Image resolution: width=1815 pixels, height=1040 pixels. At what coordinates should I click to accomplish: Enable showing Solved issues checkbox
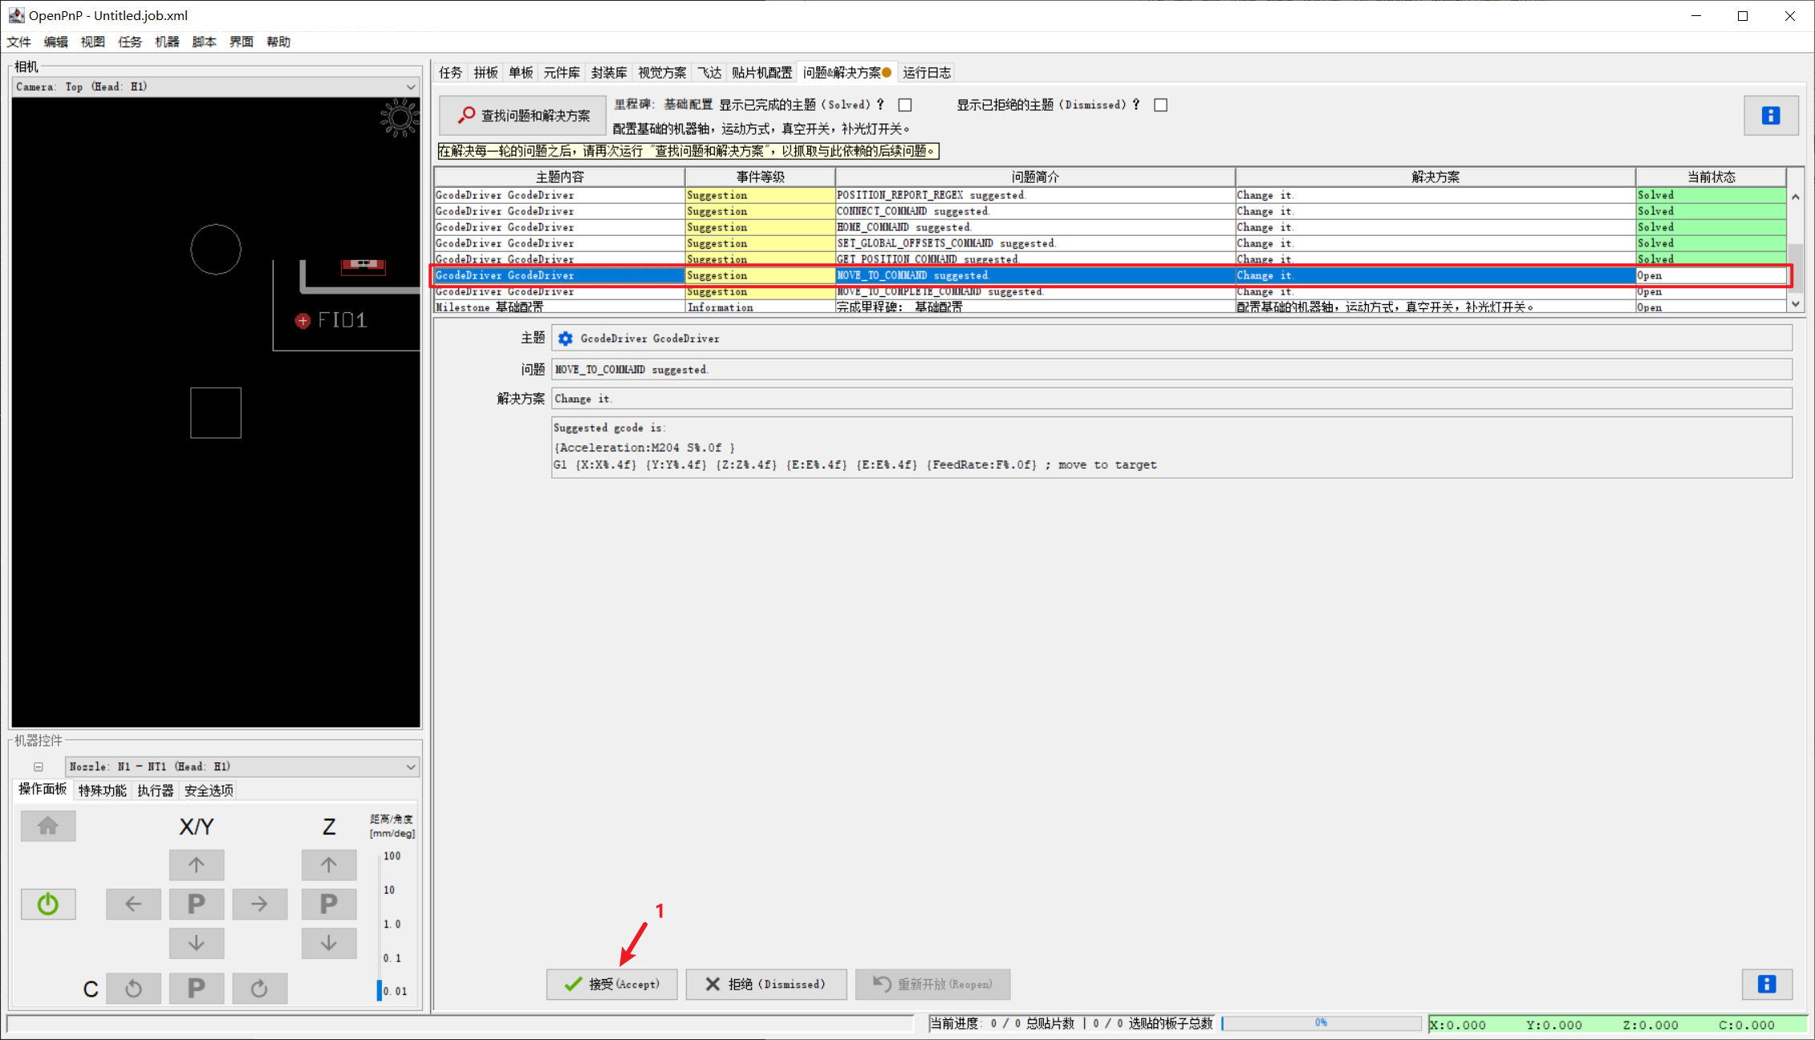905,105
